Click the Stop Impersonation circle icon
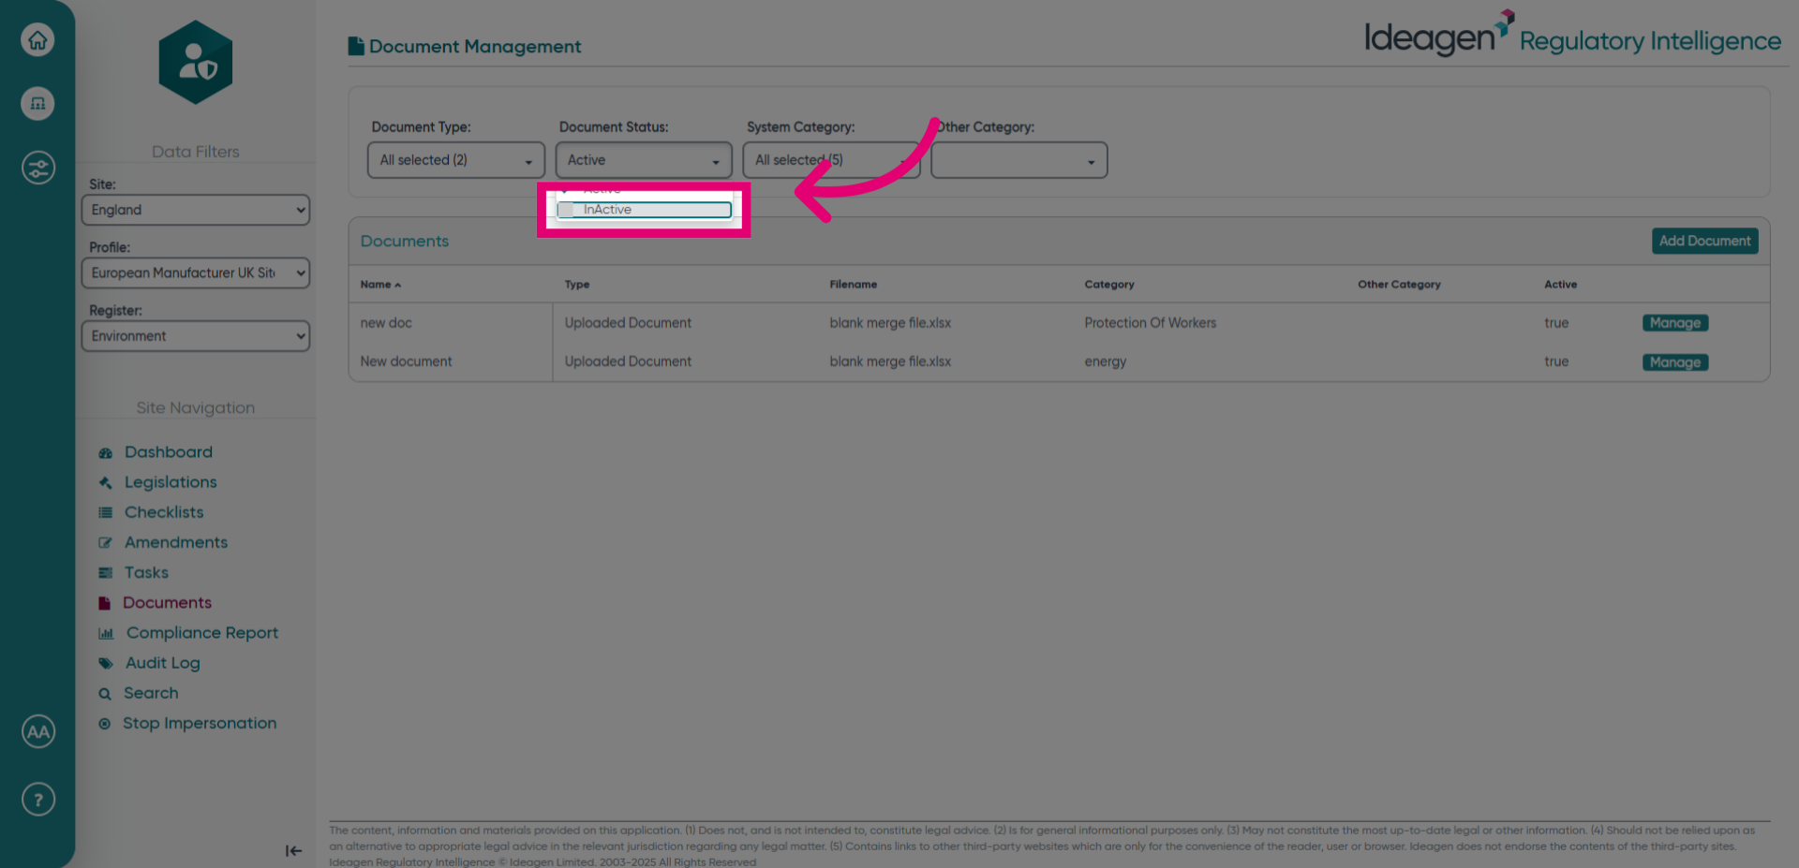Viewport: 1799px width, 868px height. [105, 724]
